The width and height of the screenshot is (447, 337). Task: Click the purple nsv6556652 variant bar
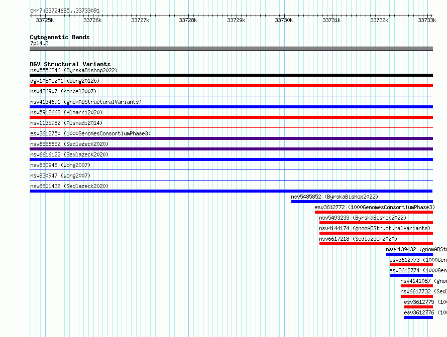click(x=231, y=149)
